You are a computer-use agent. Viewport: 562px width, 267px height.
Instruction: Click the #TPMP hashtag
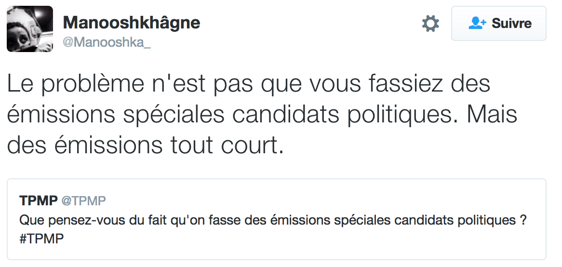point(42,239)
